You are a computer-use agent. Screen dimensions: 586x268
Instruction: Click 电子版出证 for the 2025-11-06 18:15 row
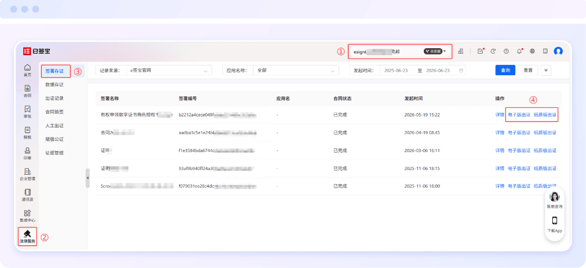pos(519,168)
